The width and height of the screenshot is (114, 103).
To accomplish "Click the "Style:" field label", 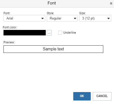I will point(50,13).
